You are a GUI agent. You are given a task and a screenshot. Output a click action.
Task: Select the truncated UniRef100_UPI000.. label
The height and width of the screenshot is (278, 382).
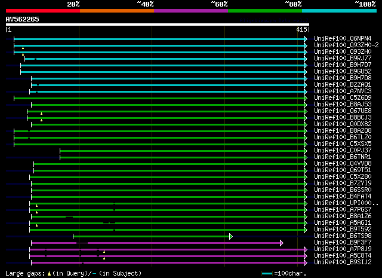(346, 203)
